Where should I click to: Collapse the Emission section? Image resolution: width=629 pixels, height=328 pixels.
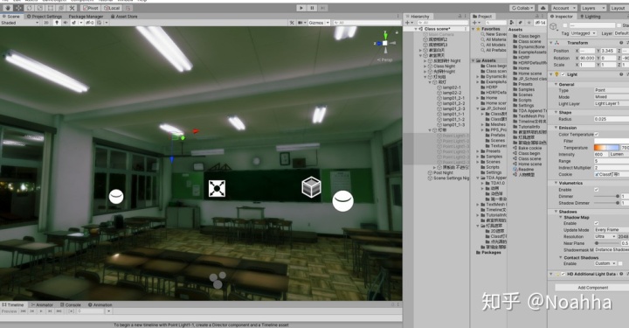(556, 128)
